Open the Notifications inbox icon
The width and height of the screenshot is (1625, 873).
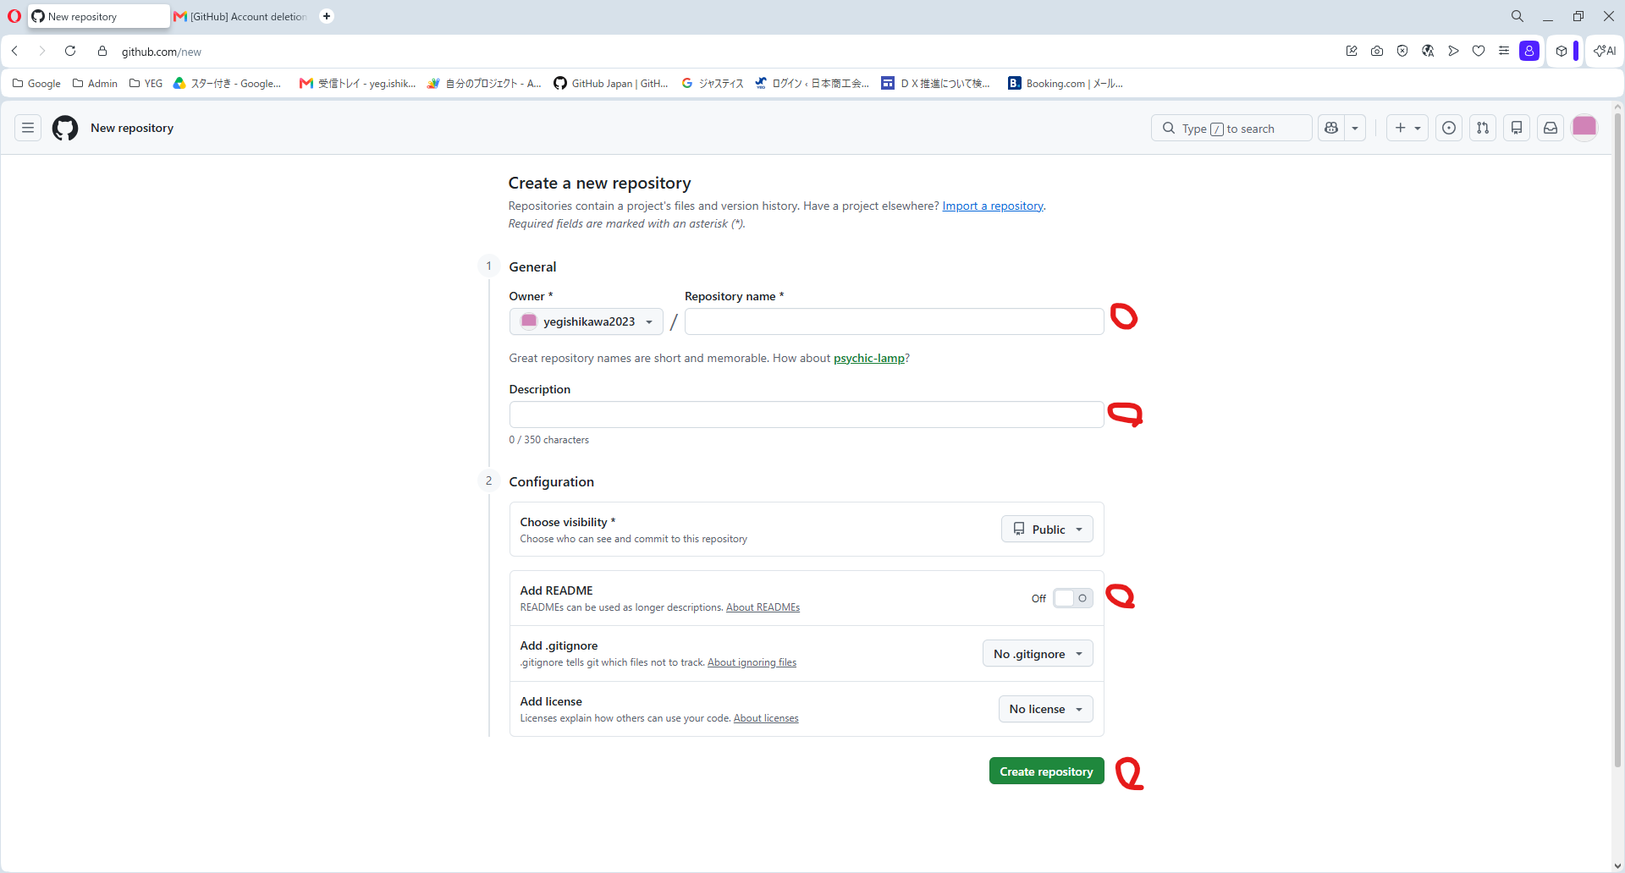(x=1551, y=128)
